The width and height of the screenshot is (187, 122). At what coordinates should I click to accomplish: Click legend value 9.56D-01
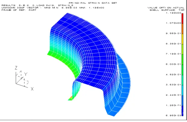point(173,33)
